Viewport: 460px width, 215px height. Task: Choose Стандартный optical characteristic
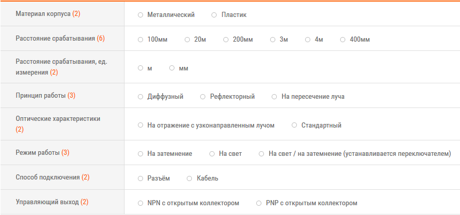tap(294, 125)
